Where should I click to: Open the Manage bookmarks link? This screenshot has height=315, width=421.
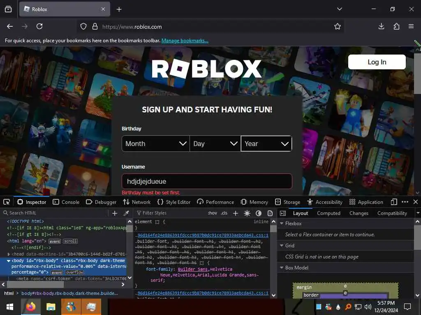click(185, 41)
